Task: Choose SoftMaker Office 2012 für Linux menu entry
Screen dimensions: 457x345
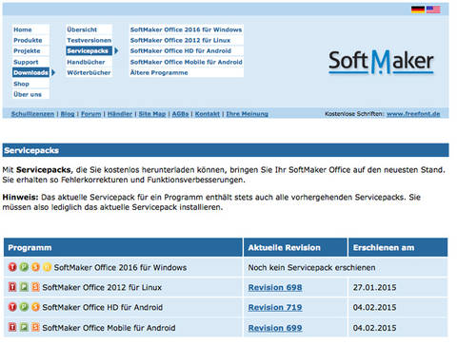Action: pos(187,40)
